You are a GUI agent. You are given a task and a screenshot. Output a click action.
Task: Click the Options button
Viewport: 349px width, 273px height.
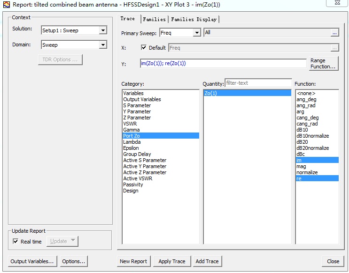click(x=74, y=261)
